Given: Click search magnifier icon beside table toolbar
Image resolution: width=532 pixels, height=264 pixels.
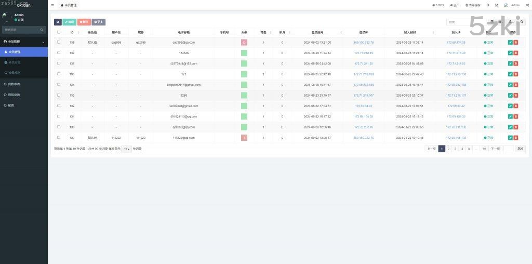Looking at the screenshot, I should coord(522,22).
